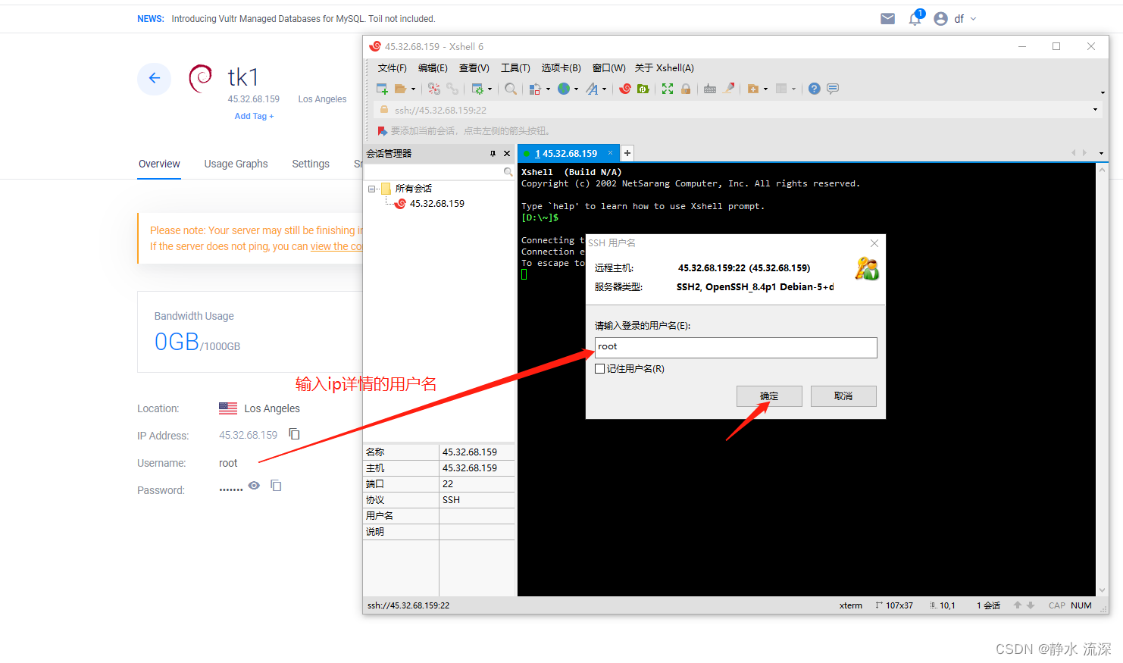Click the Debian logo next to tk1

pos(201,78)
